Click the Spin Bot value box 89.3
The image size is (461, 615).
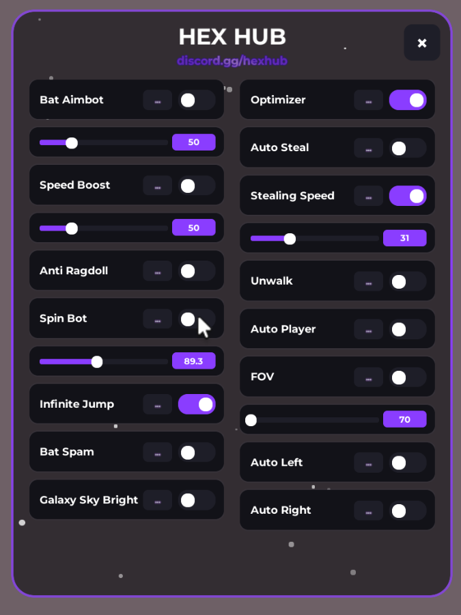click(193, 361)
